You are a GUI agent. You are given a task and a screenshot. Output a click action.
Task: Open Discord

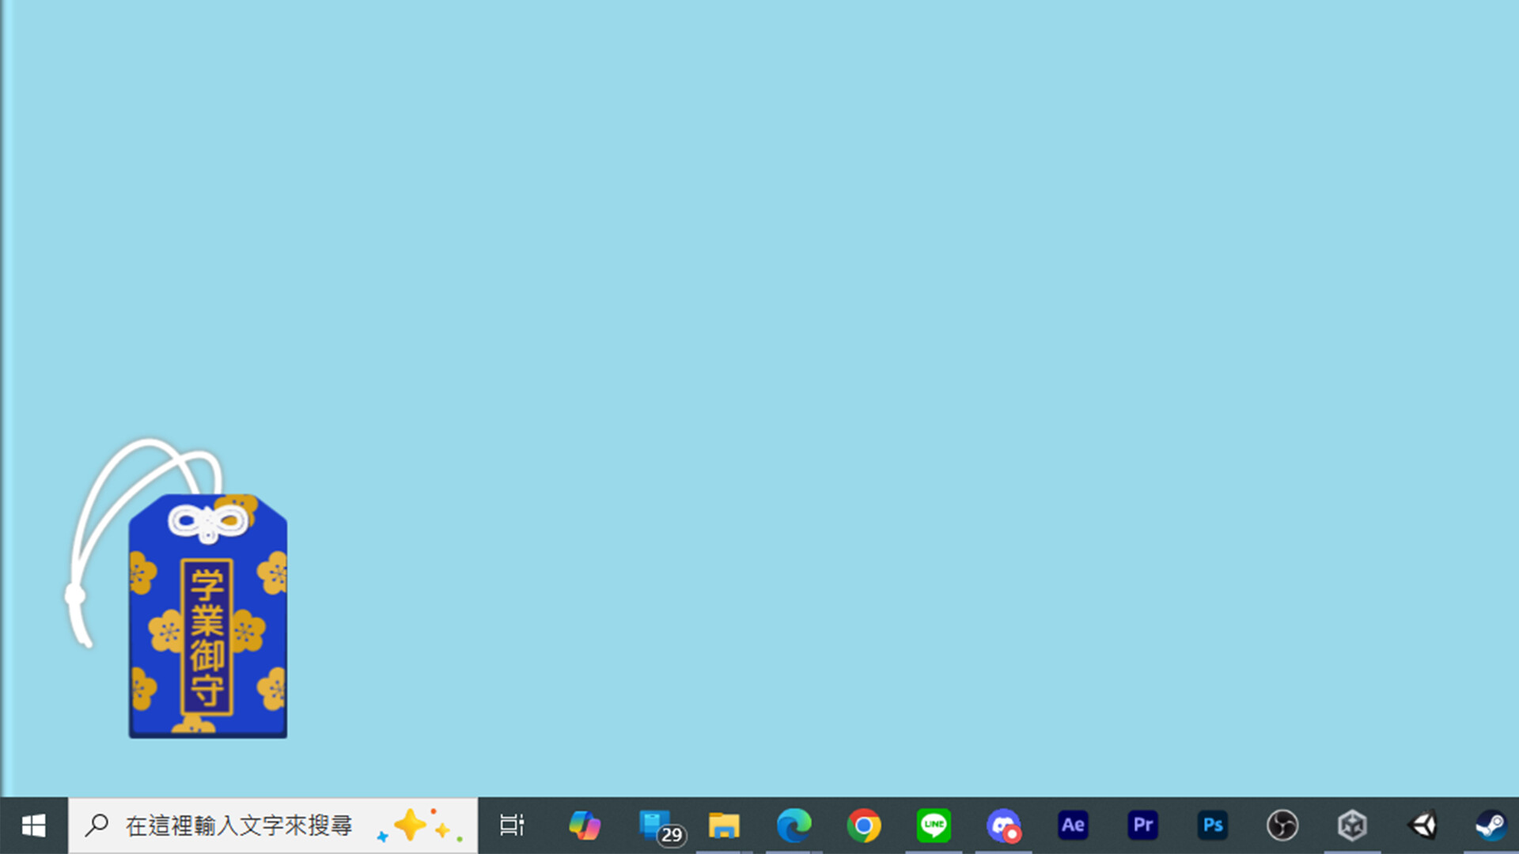[x=1003, y=826]
